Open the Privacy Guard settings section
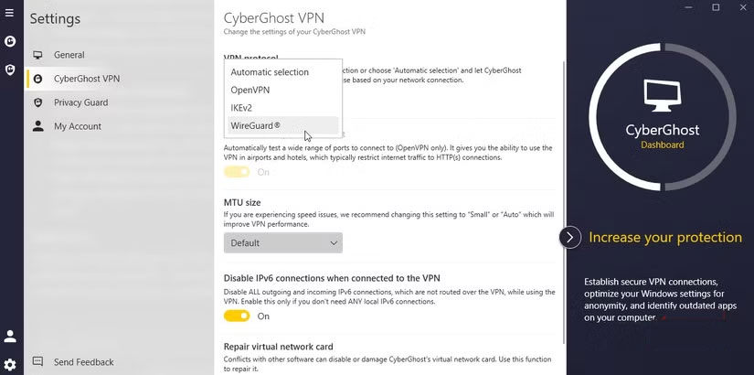Screen dimensions: 754x375 80,102
